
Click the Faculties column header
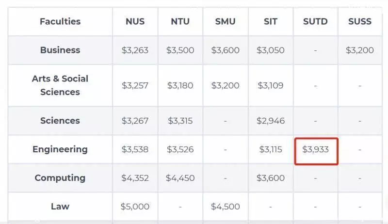click(60, 21)
